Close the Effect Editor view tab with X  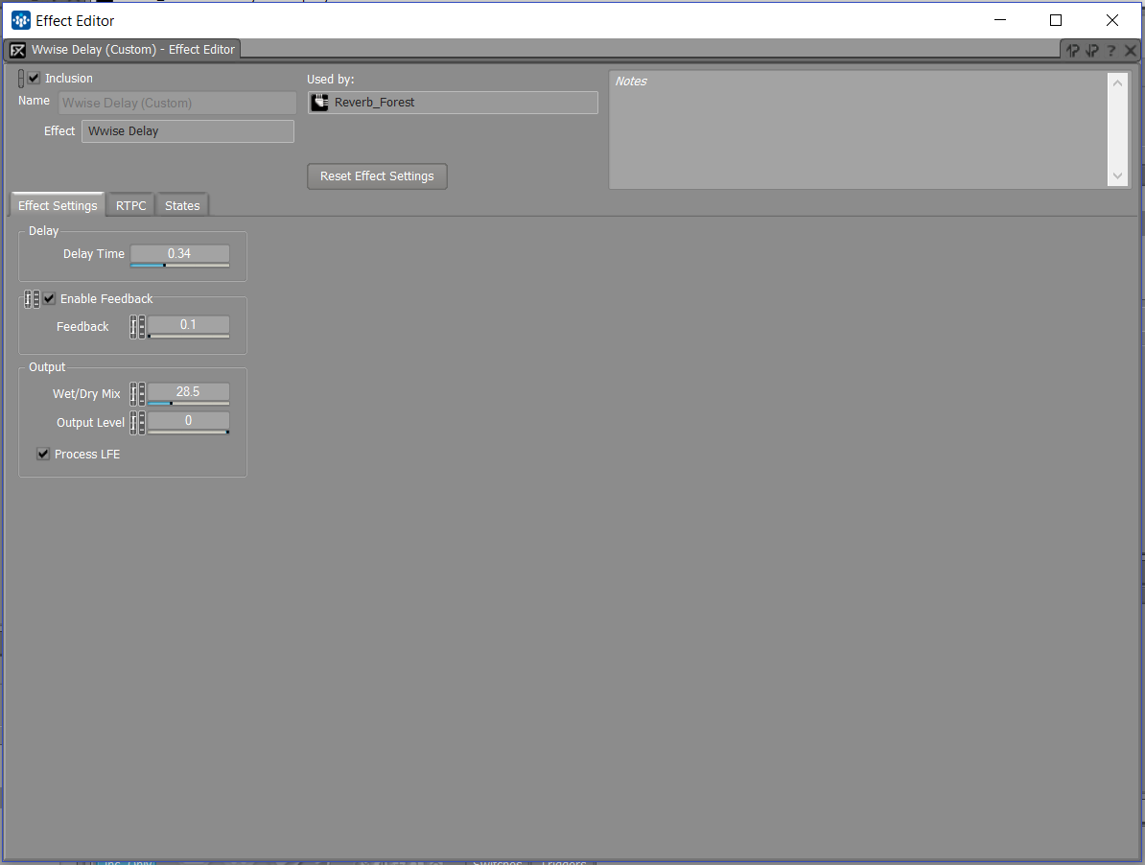(x=1130, y=51)
